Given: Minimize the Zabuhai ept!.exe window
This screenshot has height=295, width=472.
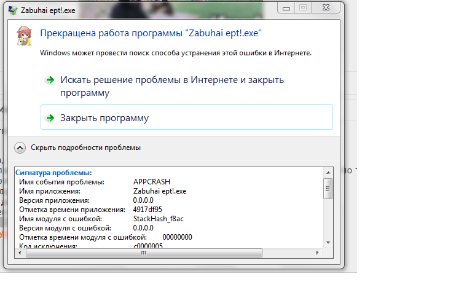Looking at the screenshot, I should coord(286,8).
